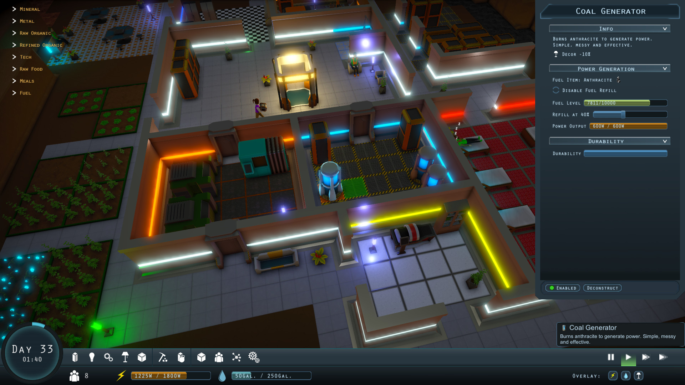Click the Coal Generator panel title

click(610, 11)
